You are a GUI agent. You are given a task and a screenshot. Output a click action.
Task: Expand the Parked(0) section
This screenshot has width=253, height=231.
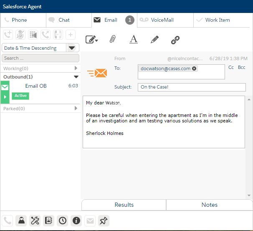pyautogui.click(x=76, y=108)
